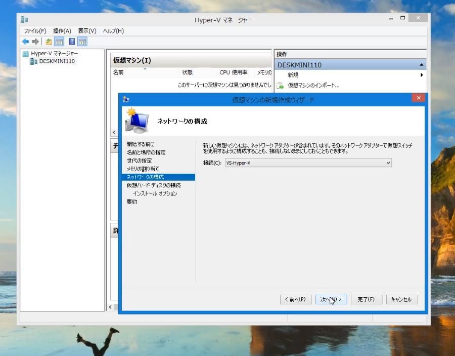This screenshot has width=455, height=356.
Task: Sort by the 名前 column header
Action: click(x=118, y=72)
